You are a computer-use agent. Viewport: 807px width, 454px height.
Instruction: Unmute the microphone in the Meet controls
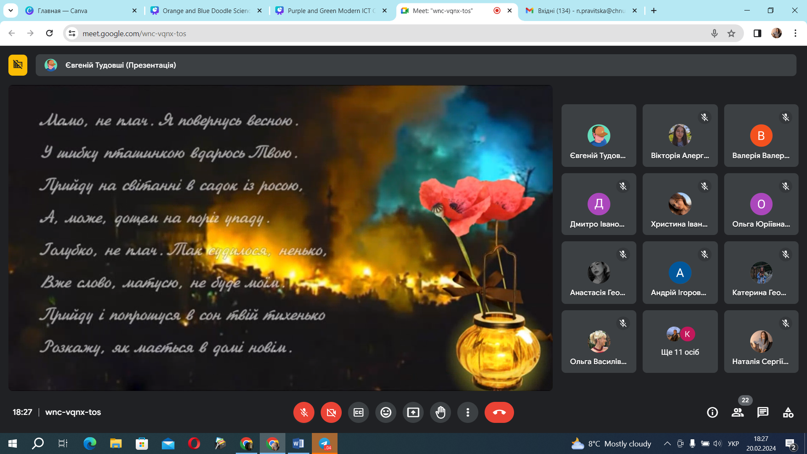click(x=303, y=412)
